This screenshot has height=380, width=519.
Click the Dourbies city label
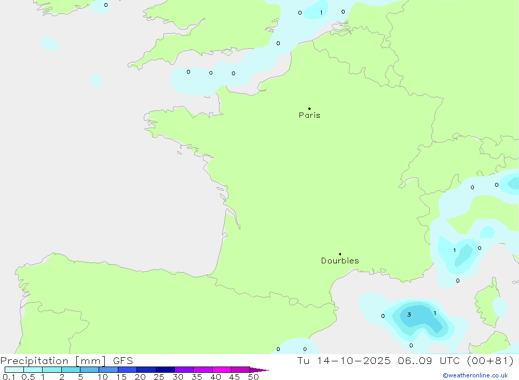click(340, 261)
